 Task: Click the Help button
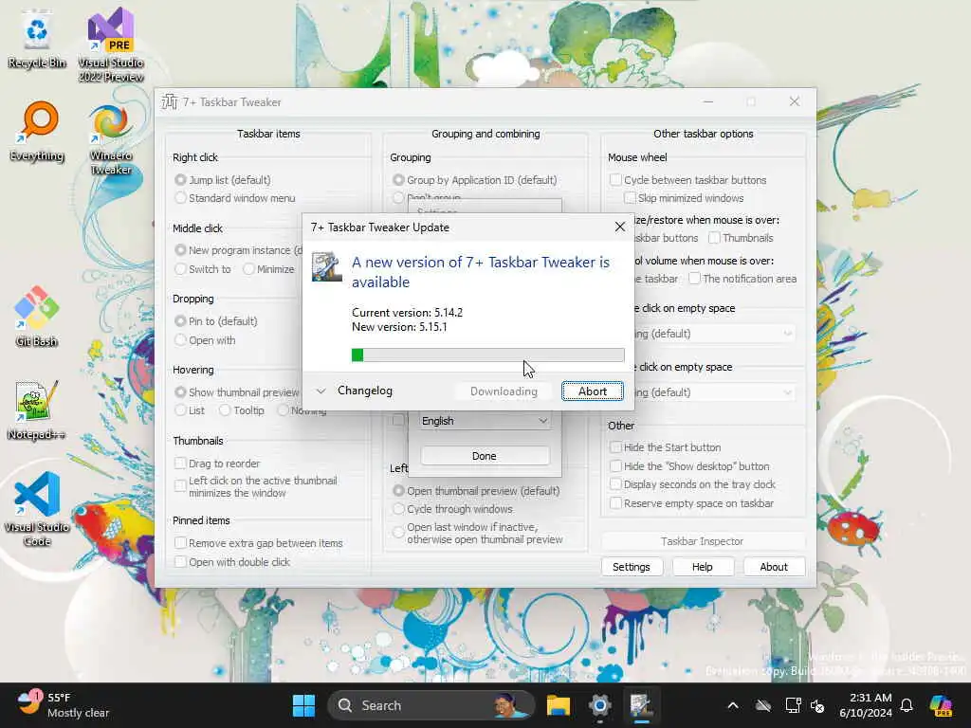[703, 567]
